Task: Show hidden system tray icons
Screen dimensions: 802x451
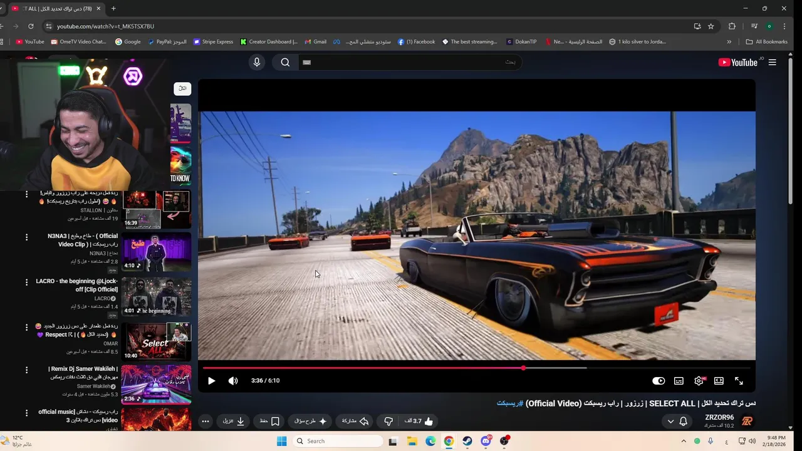Action: 684,441
